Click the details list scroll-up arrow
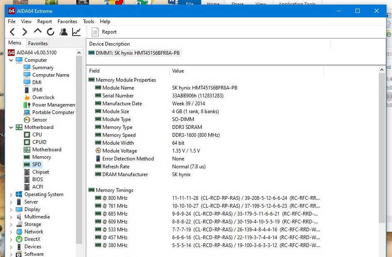 (x=382, y=70)
